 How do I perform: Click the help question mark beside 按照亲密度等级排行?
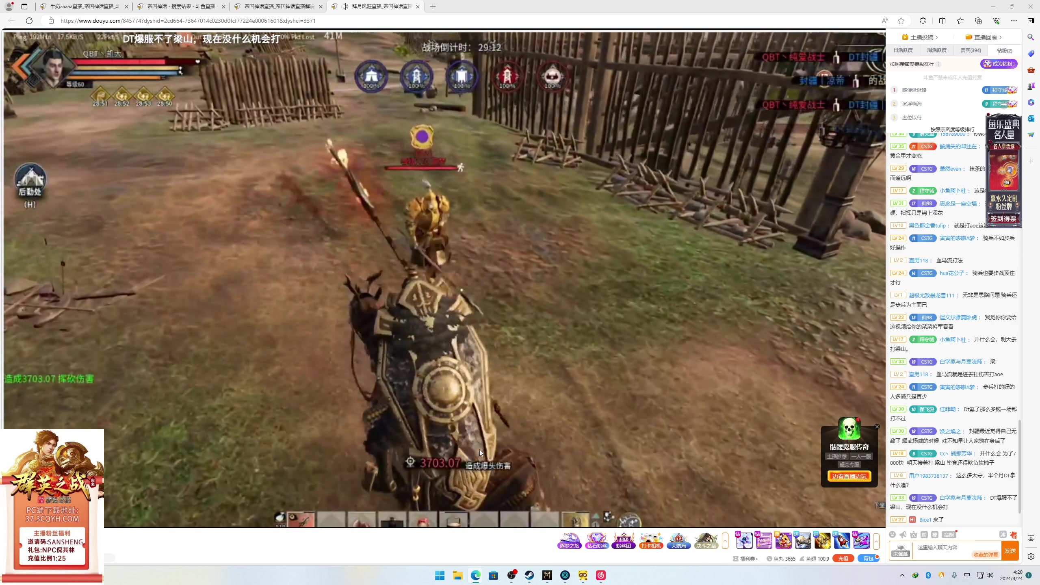[938, 64]
